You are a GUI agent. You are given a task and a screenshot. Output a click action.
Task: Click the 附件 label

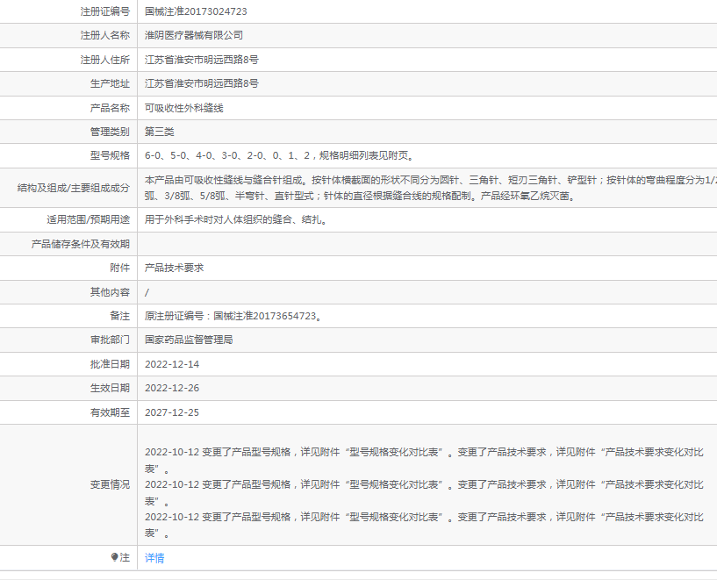(120, 268)
